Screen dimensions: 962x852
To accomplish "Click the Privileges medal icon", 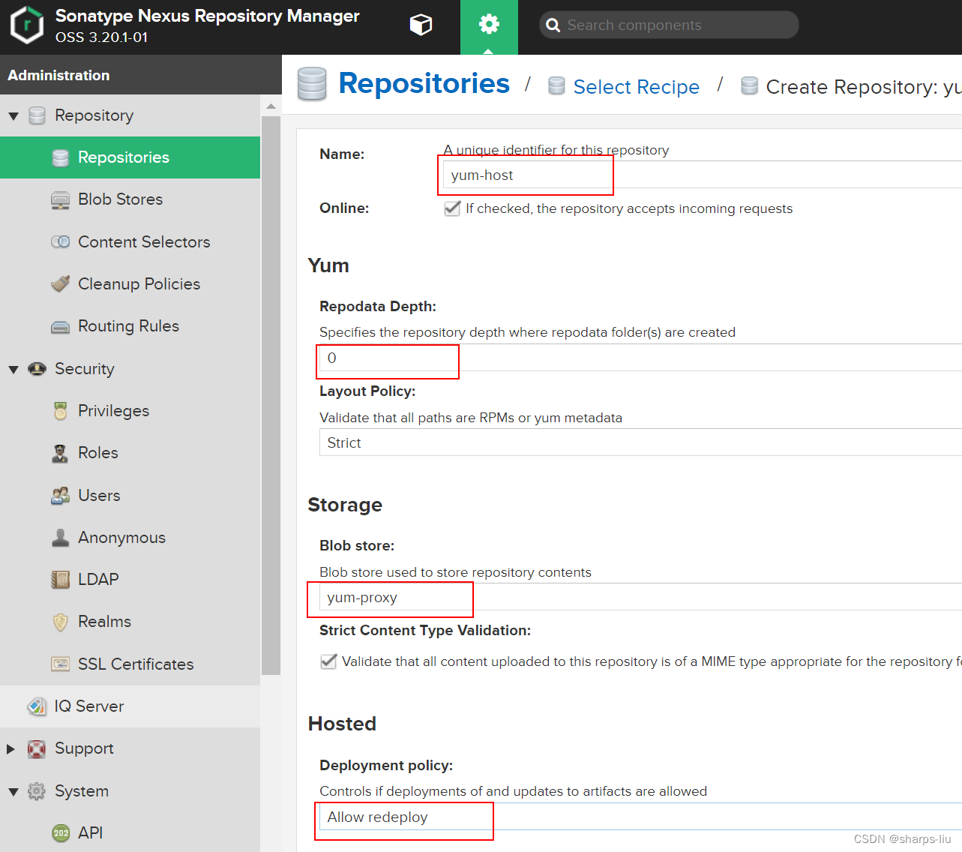I will tap(60, 411).
